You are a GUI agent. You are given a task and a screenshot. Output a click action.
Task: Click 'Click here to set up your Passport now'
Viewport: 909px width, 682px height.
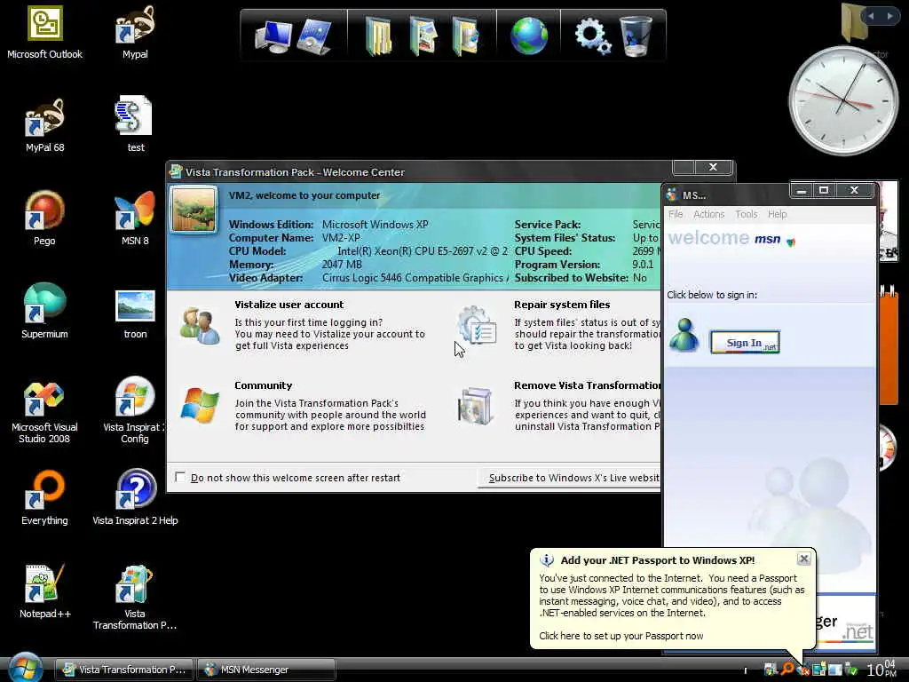(620, 636)
